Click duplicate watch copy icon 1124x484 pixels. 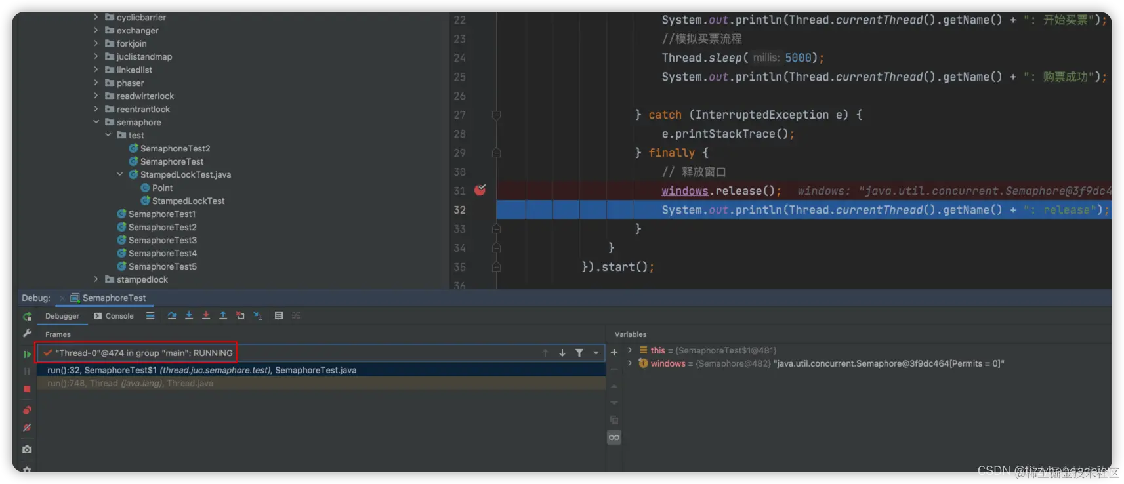pos(614,420)
